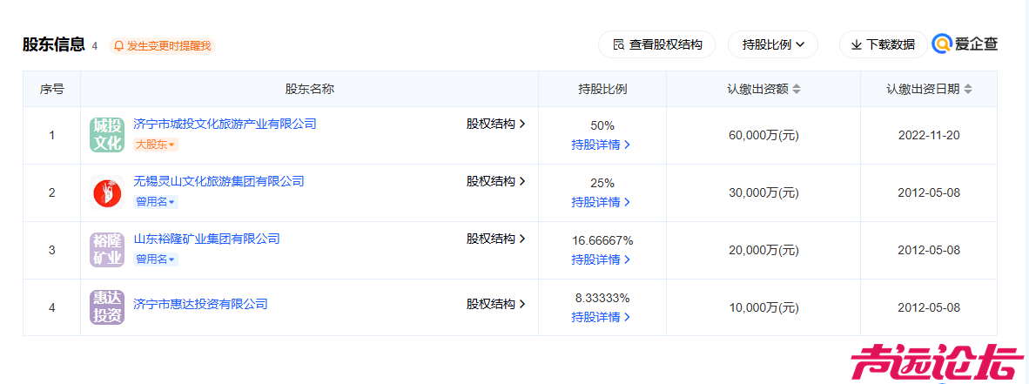The height and width of the screenshot is (384, 1029).
Task: Click the 2022-11-20 date cell
Action: 929,135
